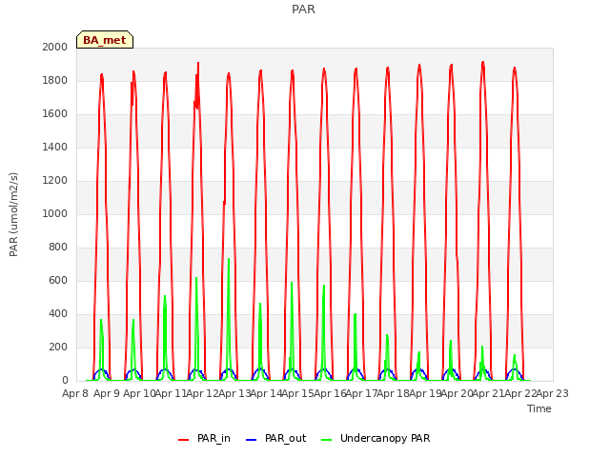Click the 200 y-axis tick label
610x457 pixels.
pyautogui.click(x=58, y=347)
